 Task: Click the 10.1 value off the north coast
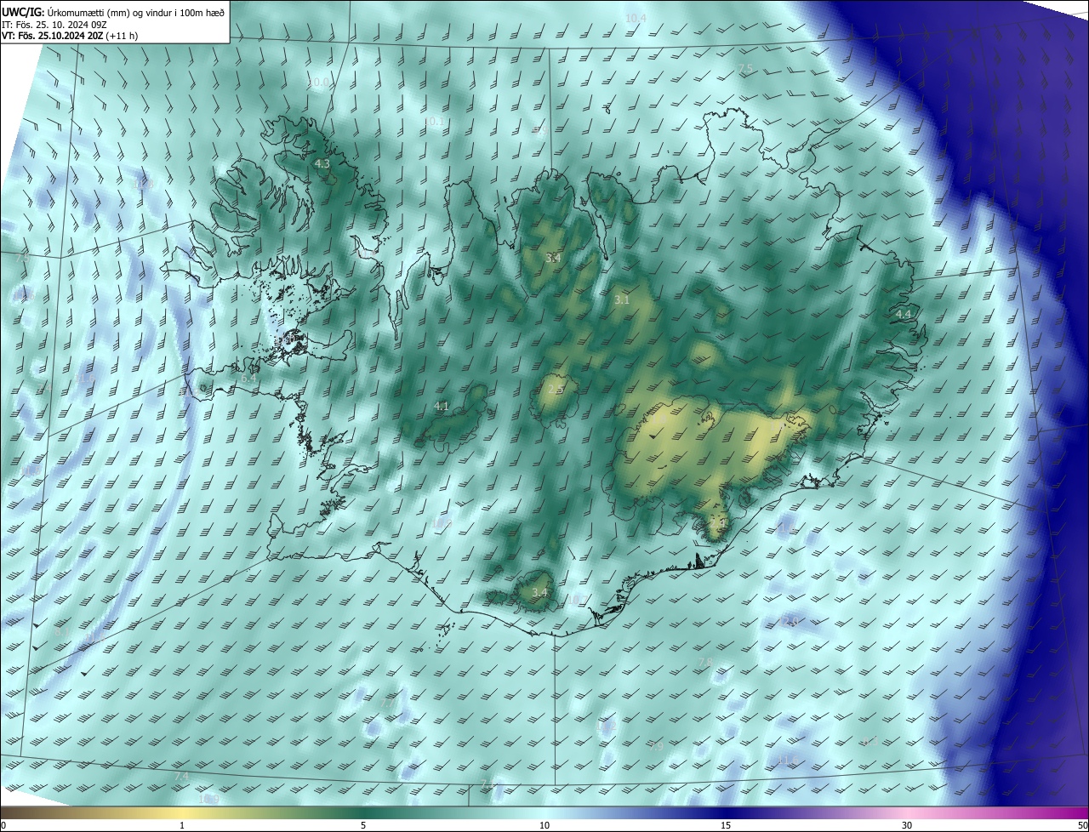[x=434, y=122]
